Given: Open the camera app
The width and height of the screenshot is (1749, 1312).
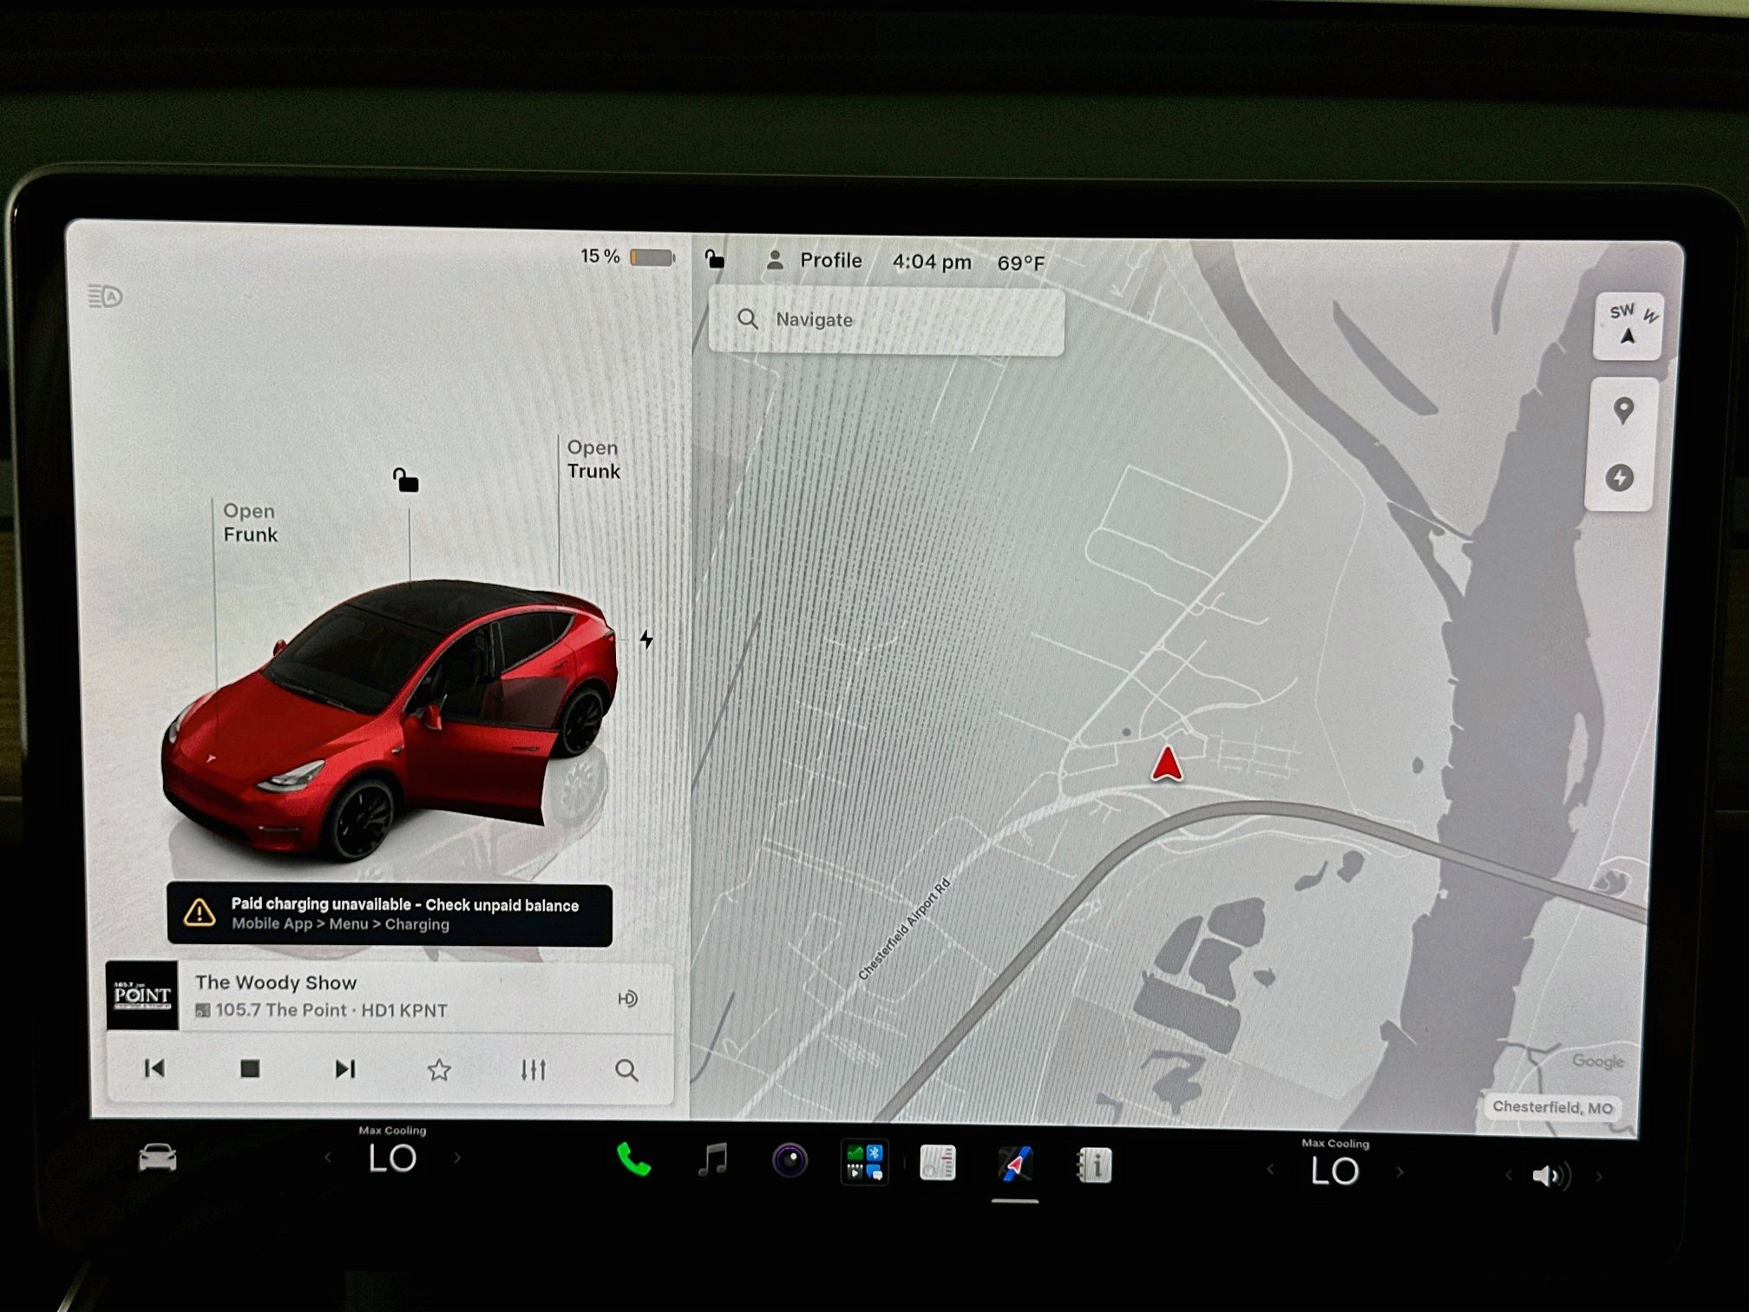Looking at the screenshot, I should [789, 1160].
